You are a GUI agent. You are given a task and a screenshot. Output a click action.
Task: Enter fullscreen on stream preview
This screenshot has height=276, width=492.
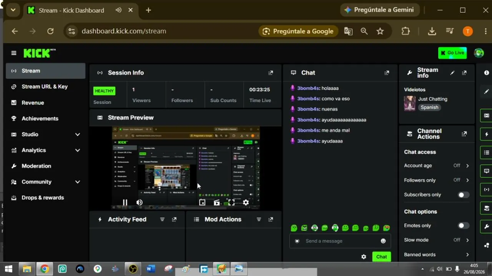pyautogui.click(x=231, y=202)
